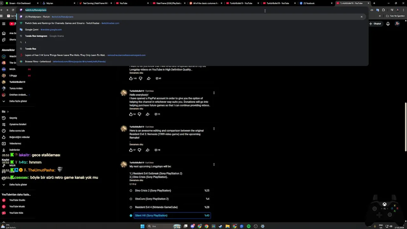Screen dimensions: 407x229
Task: Switch to the Valyrian tab
Action: click(x=58, y=3)
